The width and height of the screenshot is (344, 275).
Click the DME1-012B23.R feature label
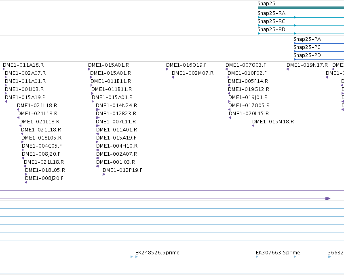pyautogui.click(x=116, y=114)
